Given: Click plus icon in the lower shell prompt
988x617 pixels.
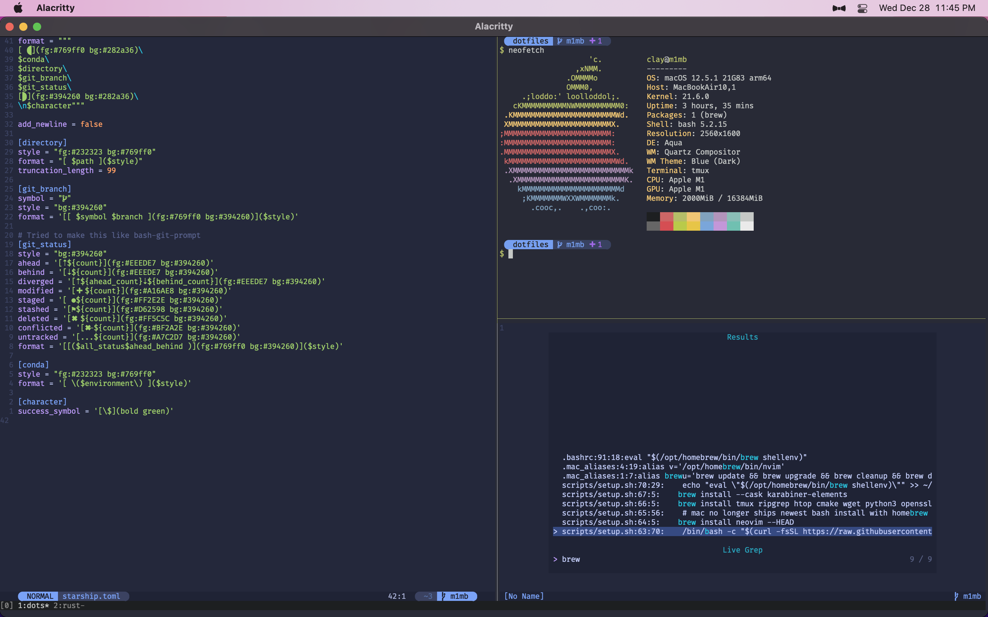Looking at the screenshot, I should [592, 244].
